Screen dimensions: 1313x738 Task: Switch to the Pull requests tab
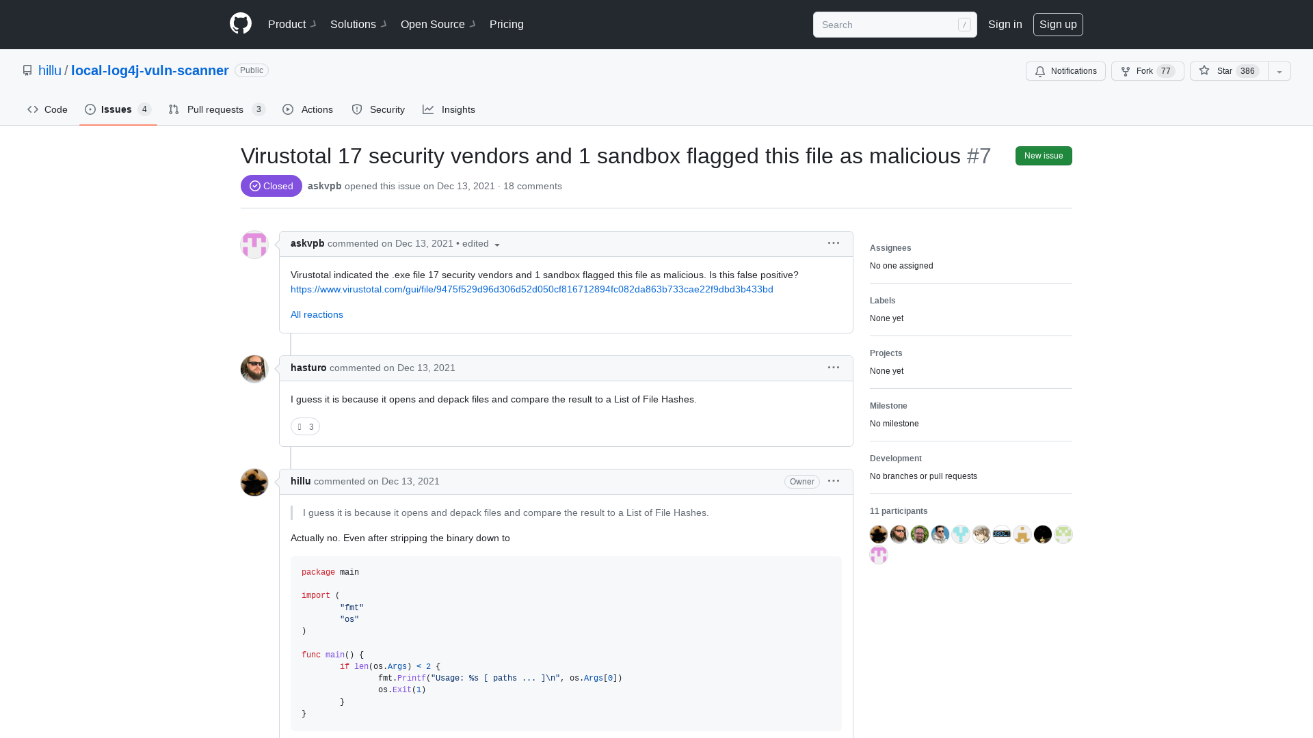(x=217, y=109)
